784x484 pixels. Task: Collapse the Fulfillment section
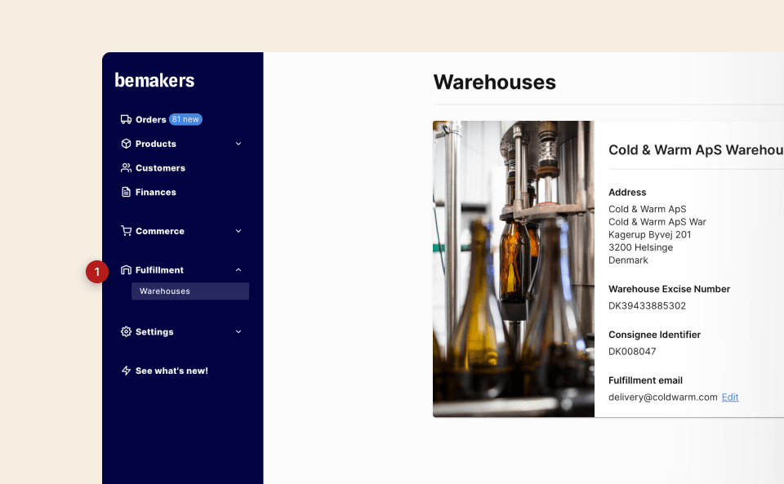[238, 269]
